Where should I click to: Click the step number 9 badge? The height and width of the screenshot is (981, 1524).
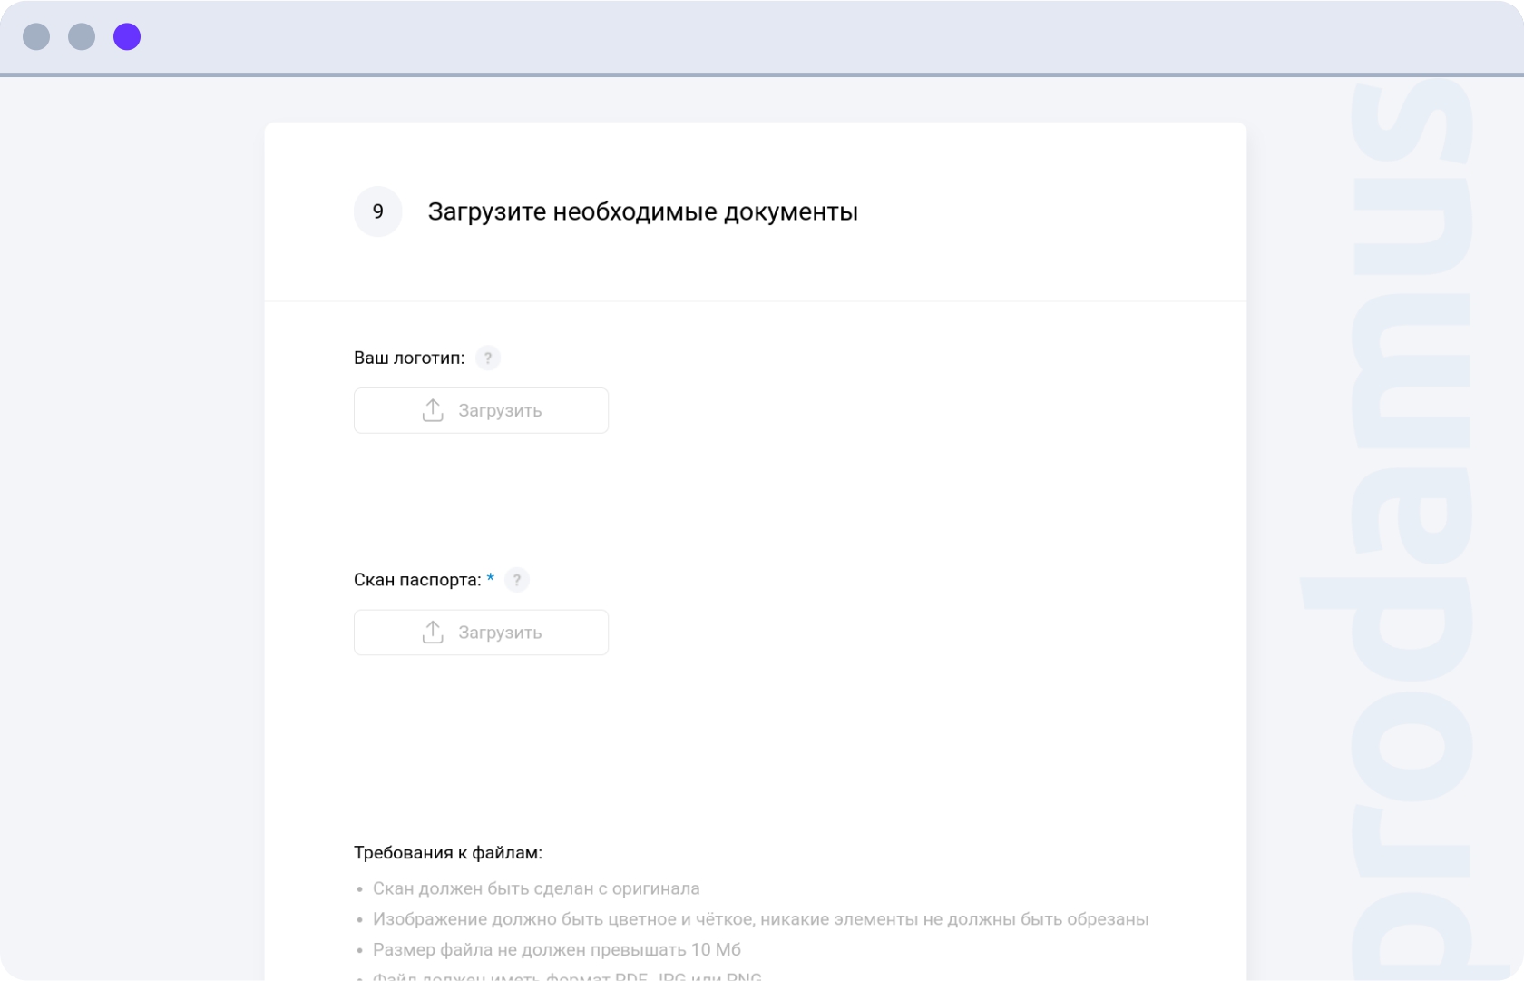pos(378,211)
